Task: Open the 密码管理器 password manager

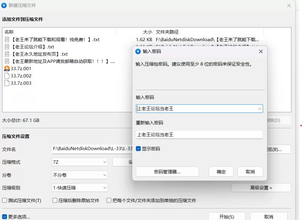Action: [x=167, y=172]
